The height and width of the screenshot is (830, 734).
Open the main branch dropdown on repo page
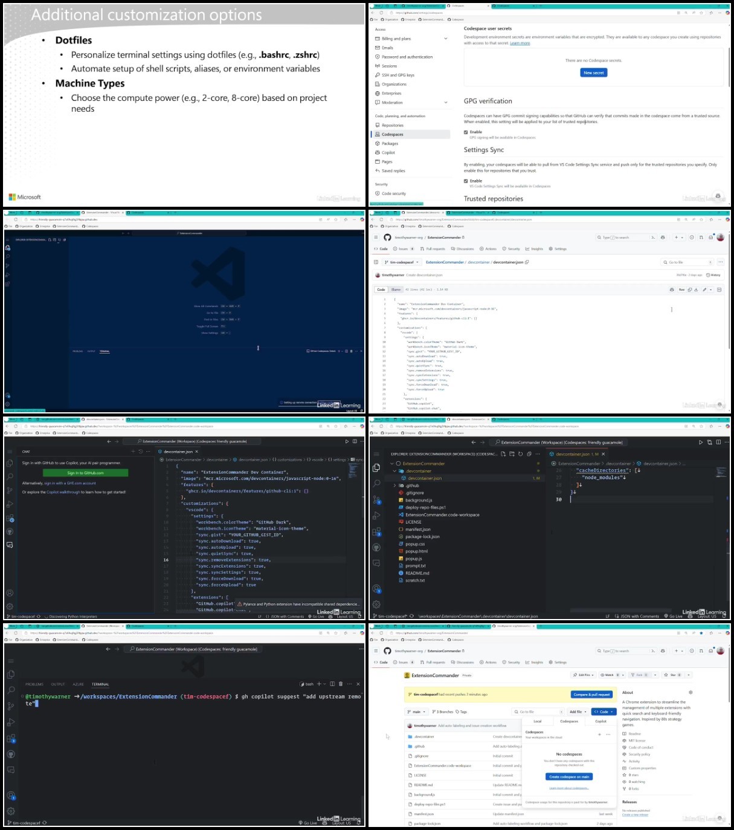coord(417,712)
